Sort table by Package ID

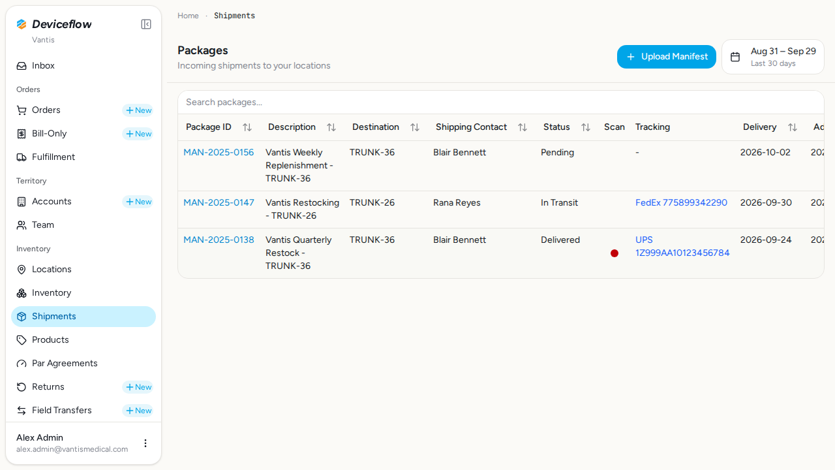pos(247,127)
